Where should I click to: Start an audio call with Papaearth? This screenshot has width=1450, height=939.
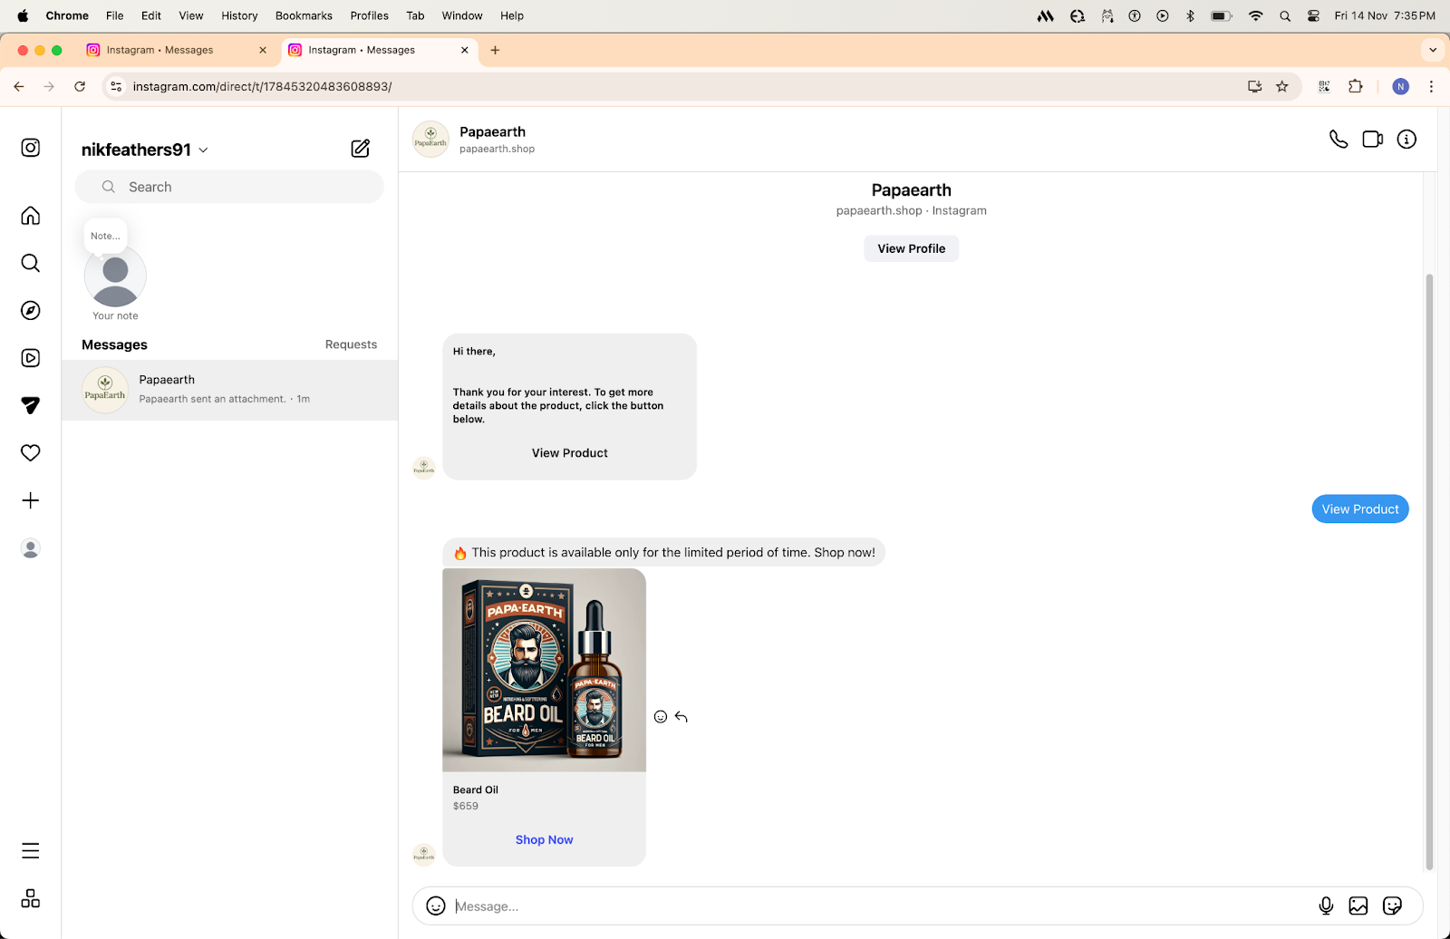[1339, 140]
